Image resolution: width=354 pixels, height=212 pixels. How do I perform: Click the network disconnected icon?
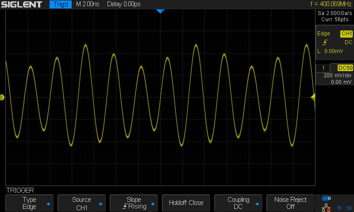coord(326,208)
